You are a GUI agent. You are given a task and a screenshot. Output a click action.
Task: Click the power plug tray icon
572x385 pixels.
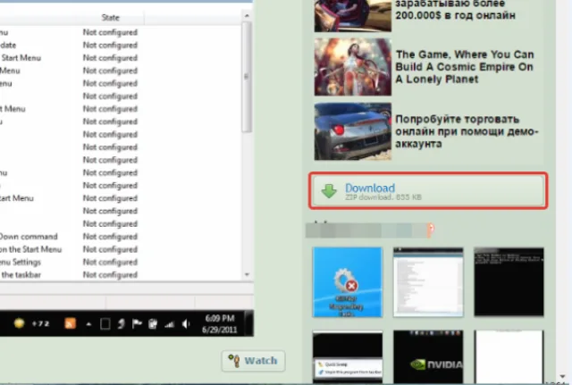pos(153,323)
